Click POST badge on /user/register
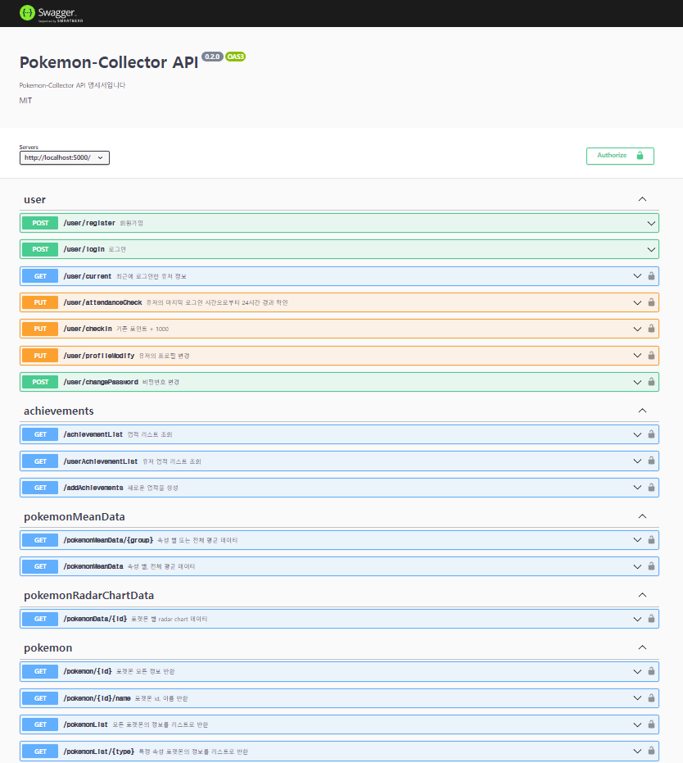The width and height of the screenshot is (683, 763). (40, 223)
